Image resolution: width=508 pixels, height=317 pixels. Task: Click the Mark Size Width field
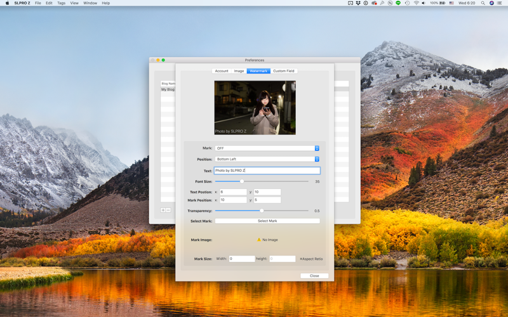(x=242, y=259)
